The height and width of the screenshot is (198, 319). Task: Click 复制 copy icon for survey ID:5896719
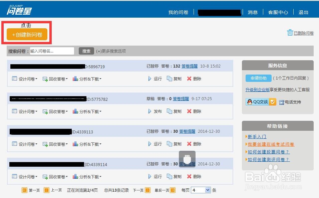(169, 79)
